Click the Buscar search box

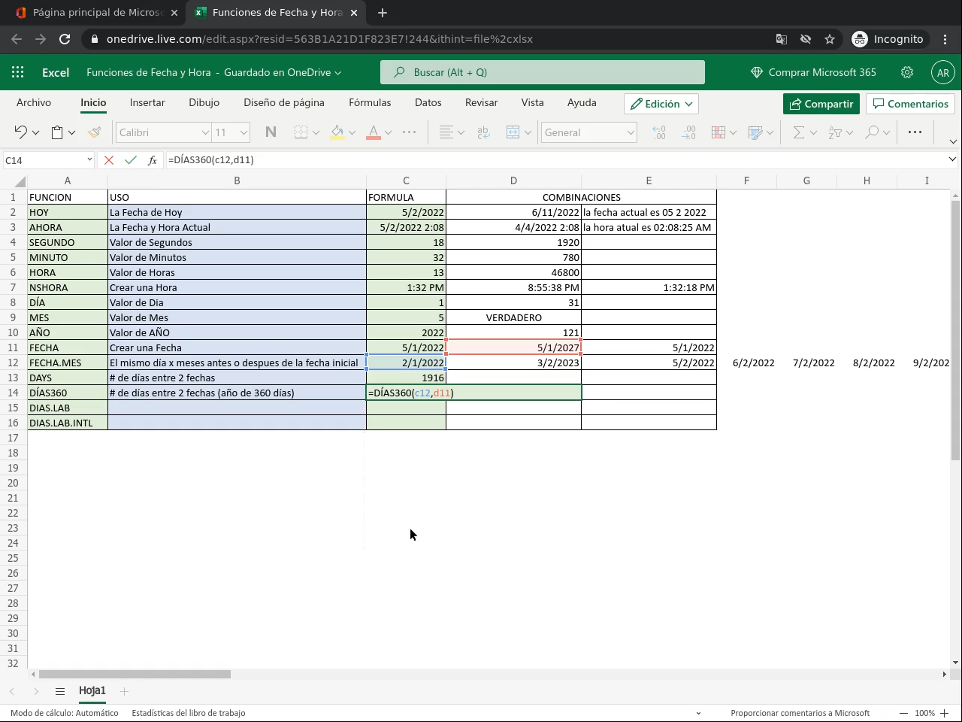coord(543,72)
